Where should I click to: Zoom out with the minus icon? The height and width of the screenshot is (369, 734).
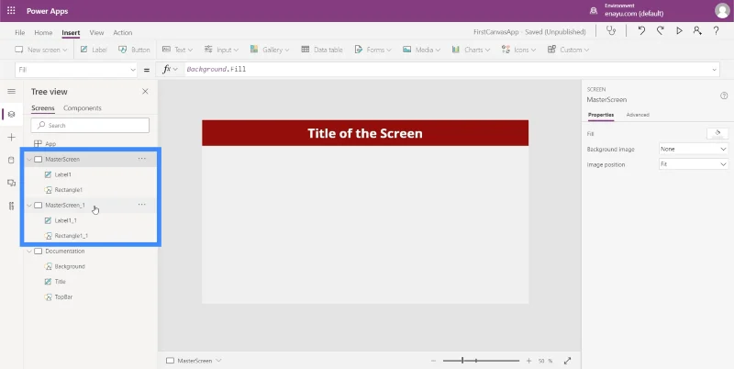tap(433, 361)
